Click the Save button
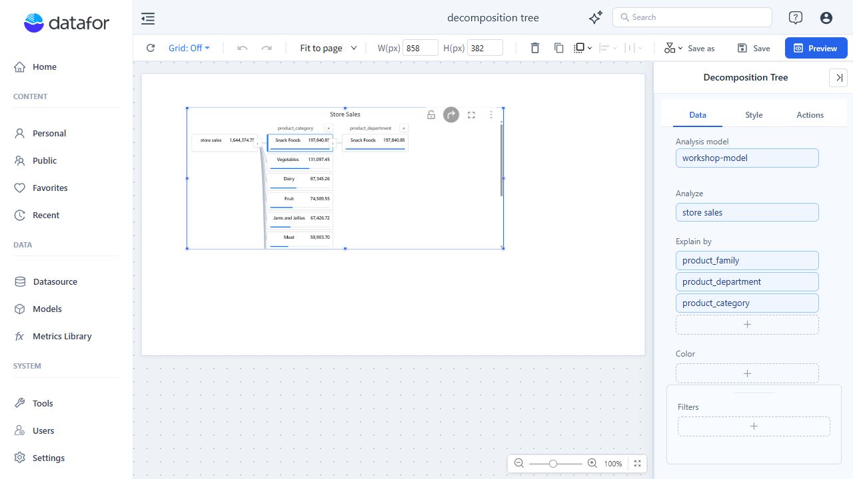 [754, 48]
